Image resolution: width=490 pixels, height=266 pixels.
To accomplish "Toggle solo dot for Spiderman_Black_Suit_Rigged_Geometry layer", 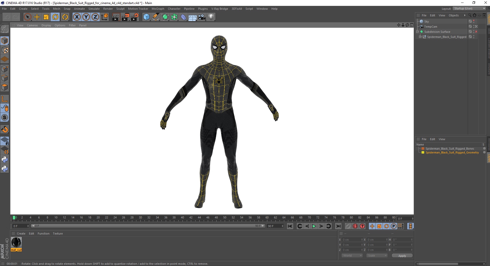I will [x=484, y=152].
